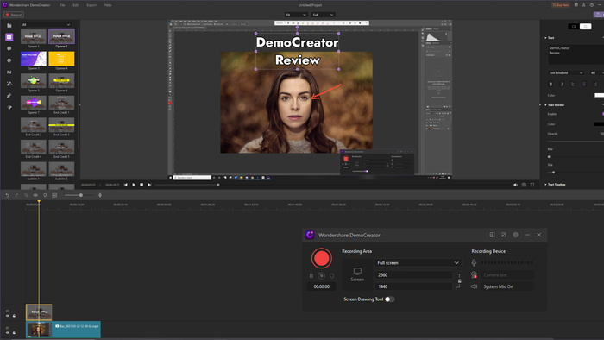
Task: Toggle lock on the video track
Action: (15, 333)
